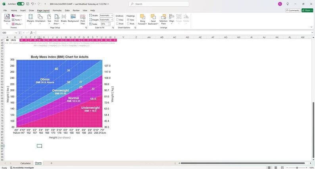Select the BMI chart for adults

(x=60, y=96)
